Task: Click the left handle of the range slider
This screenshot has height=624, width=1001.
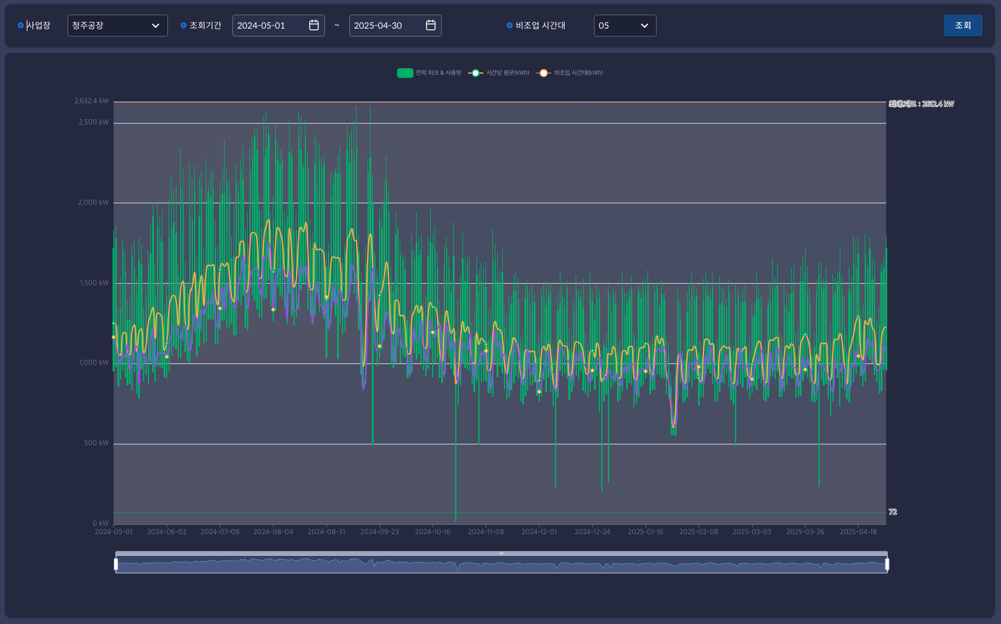Action: click(116, 564)
